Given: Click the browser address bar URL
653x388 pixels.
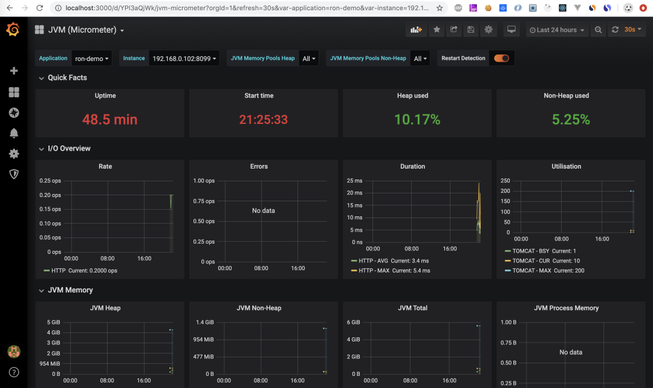Looking at the screenshot, I should (247, 8).
